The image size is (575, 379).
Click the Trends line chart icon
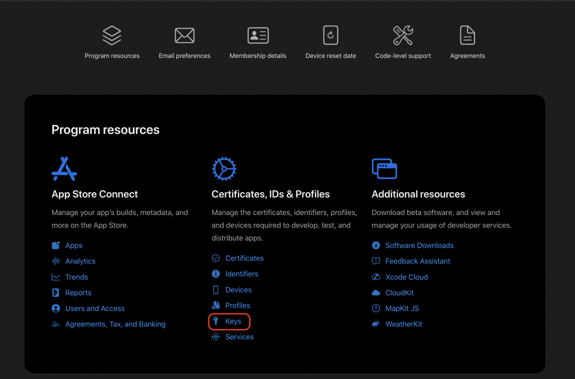[x=56, y=277]
